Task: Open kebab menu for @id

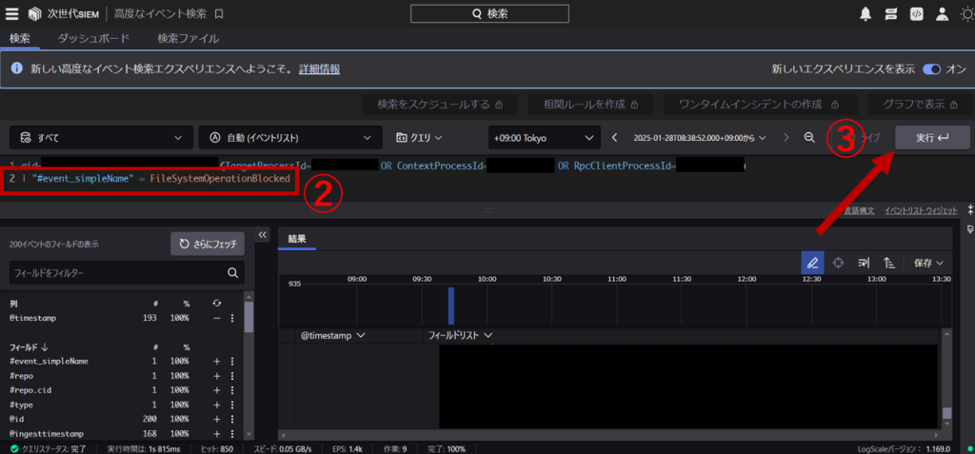Action: click(x=232, y=419)
